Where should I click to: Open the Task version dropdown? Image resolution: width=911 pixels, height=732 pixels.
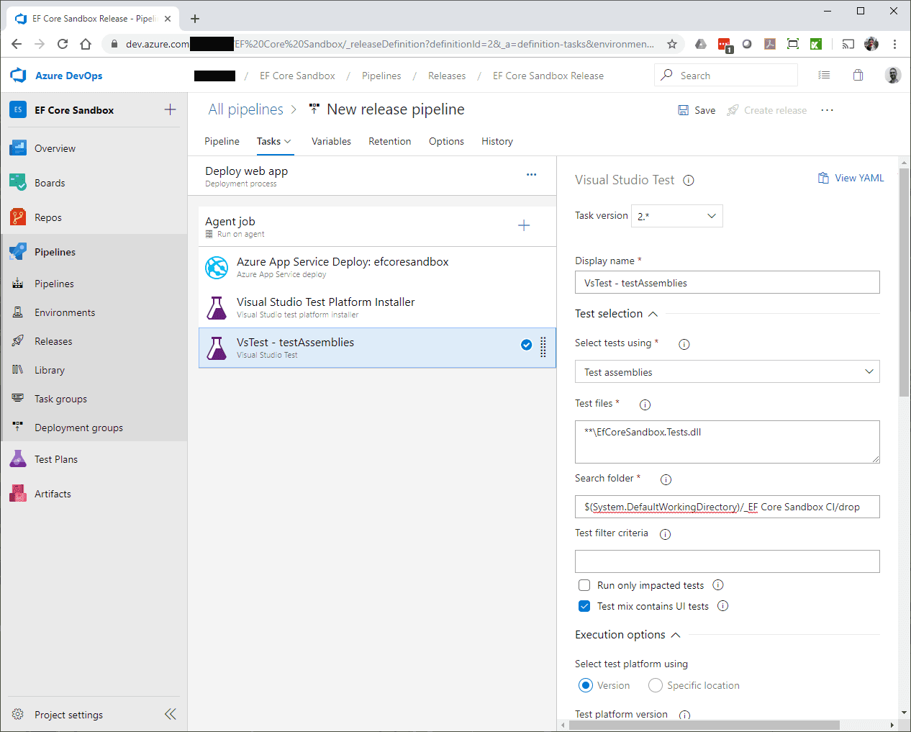(676, 216)
